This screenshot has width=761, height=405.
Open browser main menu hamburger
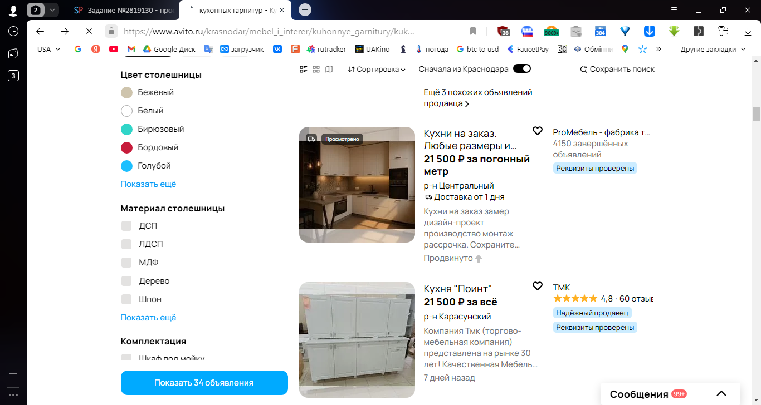click(674, 10)
